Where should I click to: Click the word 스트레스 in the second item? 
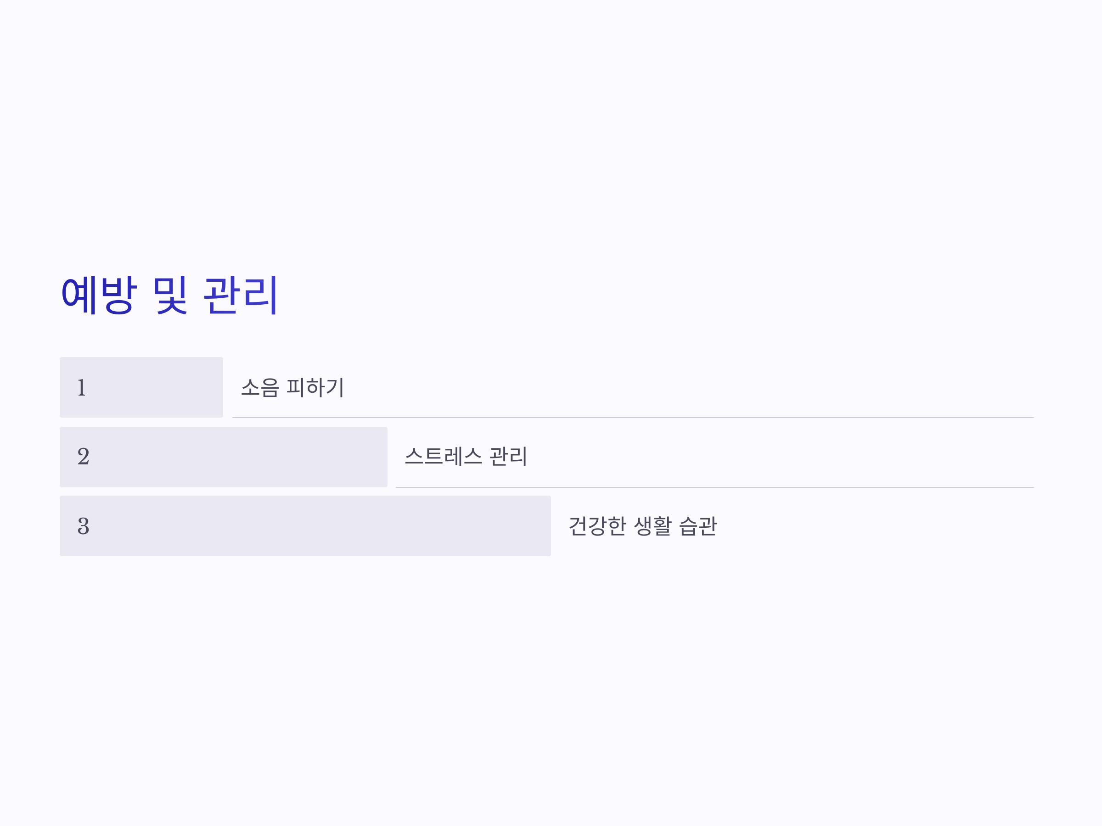coord(444,456)
